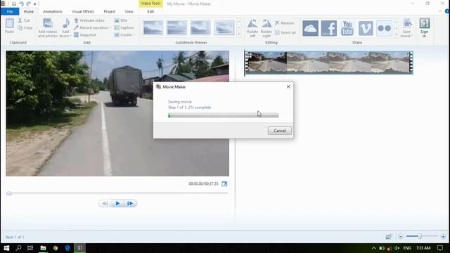450x253 pixels.
Task: Click the Undo arrow in title bar
Action: [22, 4]
